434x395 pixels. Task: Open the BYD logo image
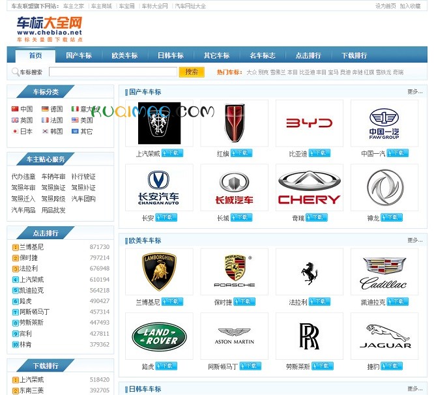(309, 123)
